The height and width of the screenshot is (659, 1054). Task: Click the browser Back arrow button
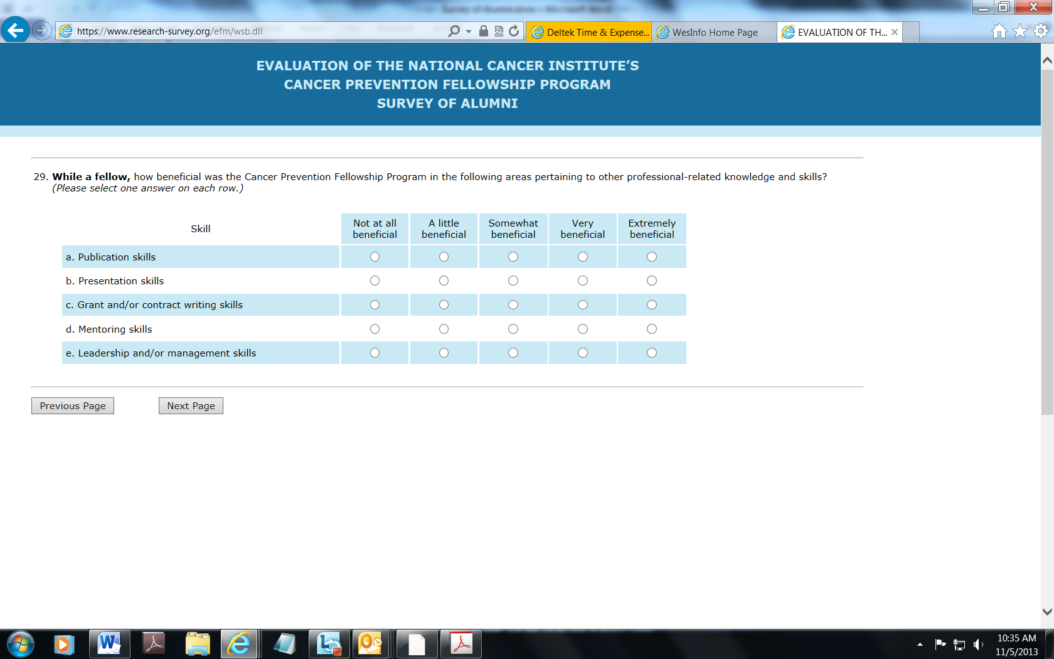(15, 30)
